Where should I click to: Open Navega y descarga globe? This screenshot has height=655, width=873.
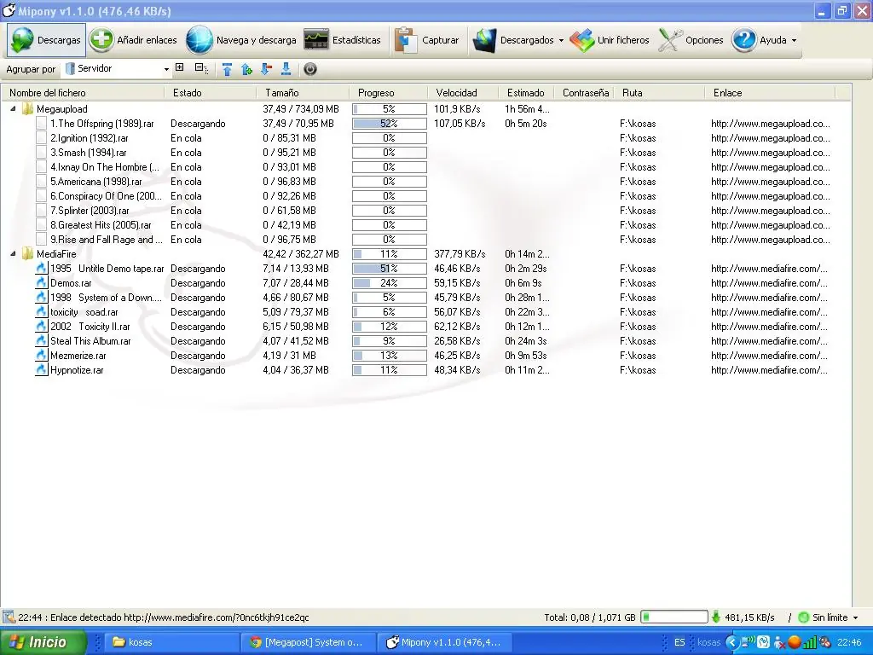click(x=199, y=40)
